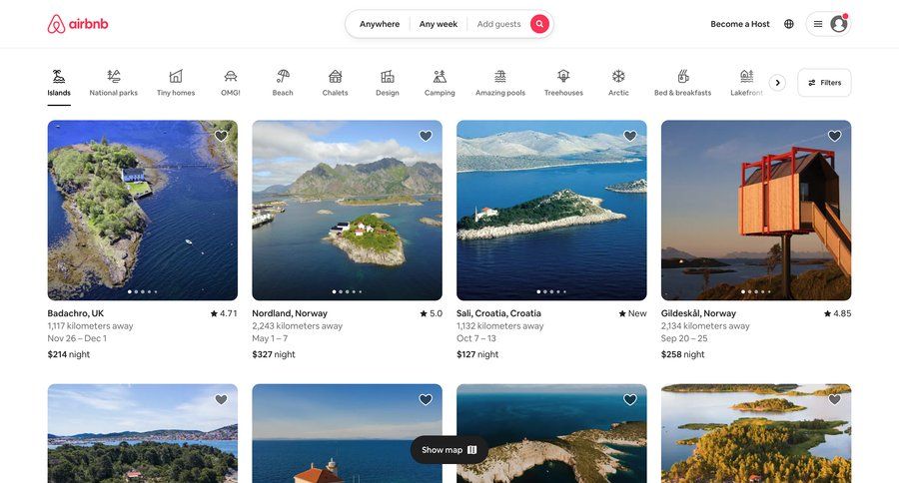Click the Airbnb logo
Viewport: 899px width, 483px height.
(x=77, y=24)
